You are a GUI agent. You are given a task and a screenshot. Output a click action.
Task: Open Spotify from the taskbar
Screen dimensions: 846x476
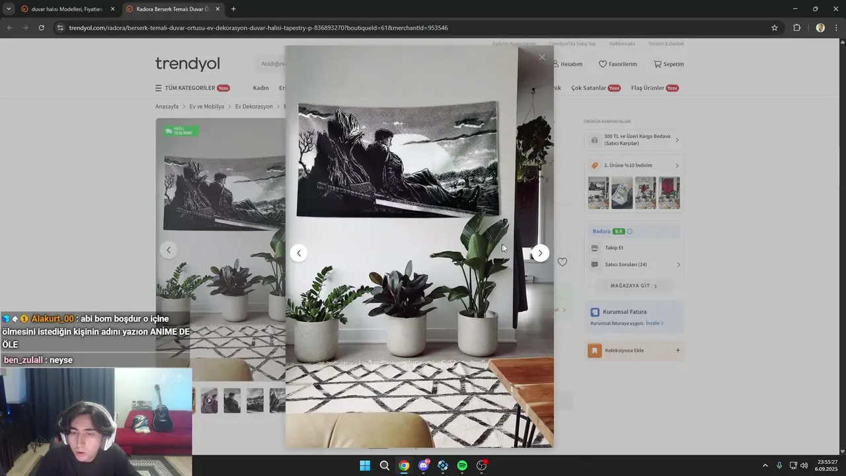click(x=462, y=465)
